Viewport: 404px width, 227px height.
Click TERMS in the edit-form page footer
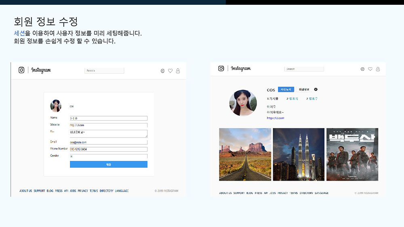[x=94, y=191]
